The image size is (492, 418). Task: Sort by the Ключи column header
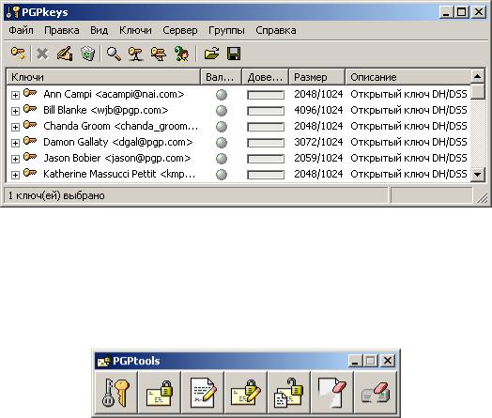tap(103, 77)
